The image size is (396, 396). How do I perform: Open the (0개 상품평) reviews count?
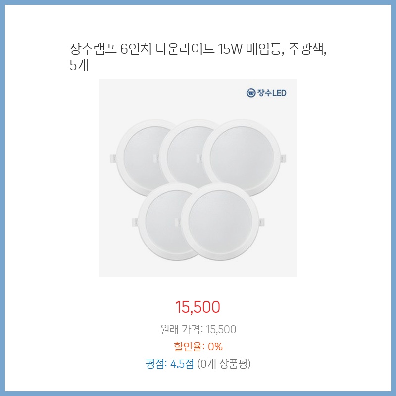[224, 364]
